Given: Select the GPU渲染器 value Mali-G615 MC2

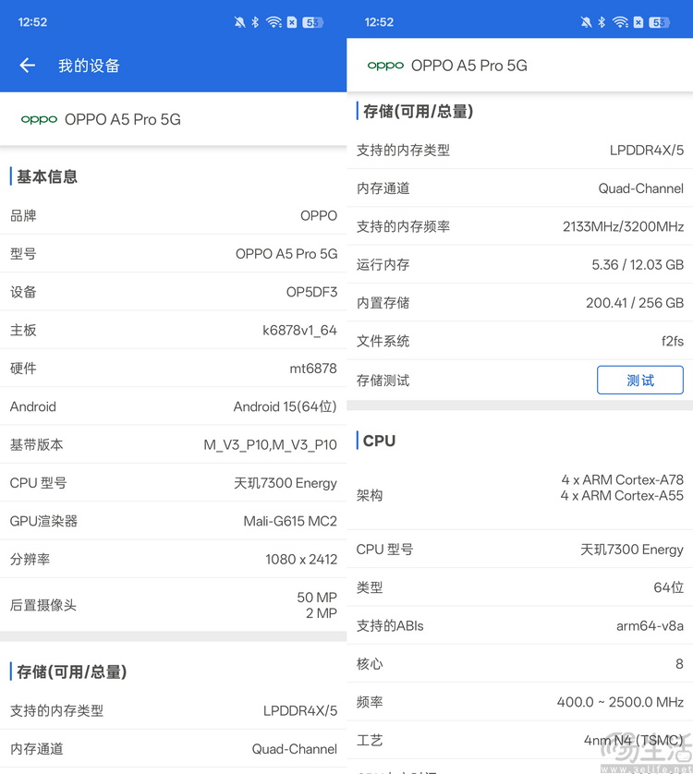Looking at the screenshot, I should (290, 521).
